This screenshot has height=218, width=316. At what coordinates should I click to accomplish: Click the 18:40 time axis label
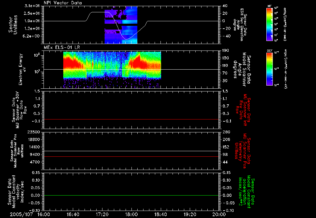coord(160,215)
